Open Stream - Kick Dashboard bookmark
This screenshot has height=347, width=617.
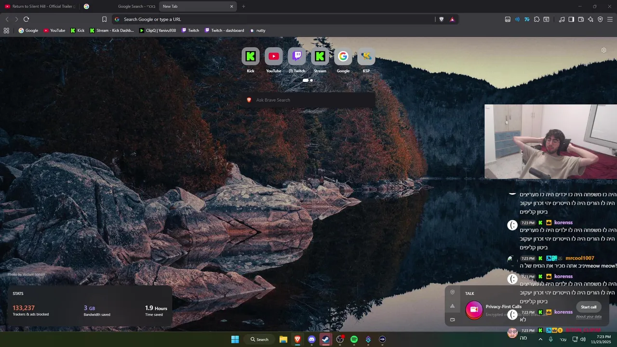click(x=112, y=30)
